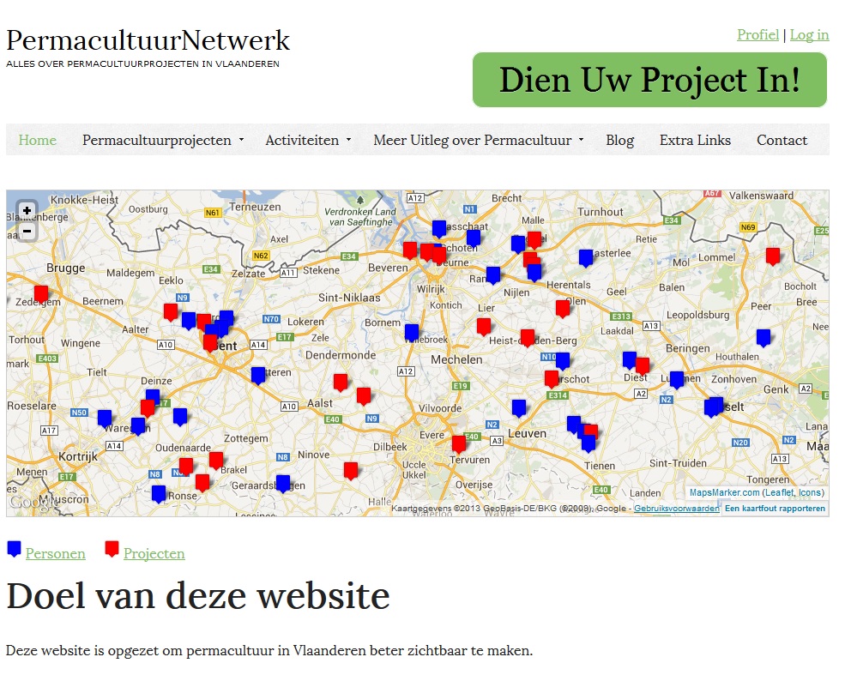Click the blue marker near Geraardsbergen
The width and height of the screenshot is (845, 675).
[x=283, y=484]
